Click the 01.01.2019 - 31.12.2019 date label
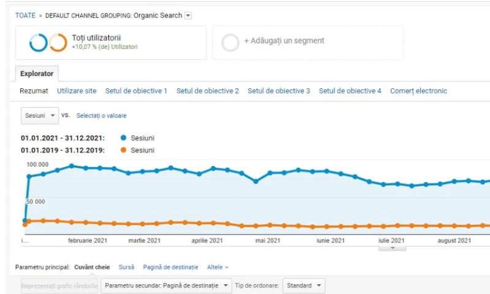The width and height of the screenshot is (490, 294). click(x=63, y=150)
